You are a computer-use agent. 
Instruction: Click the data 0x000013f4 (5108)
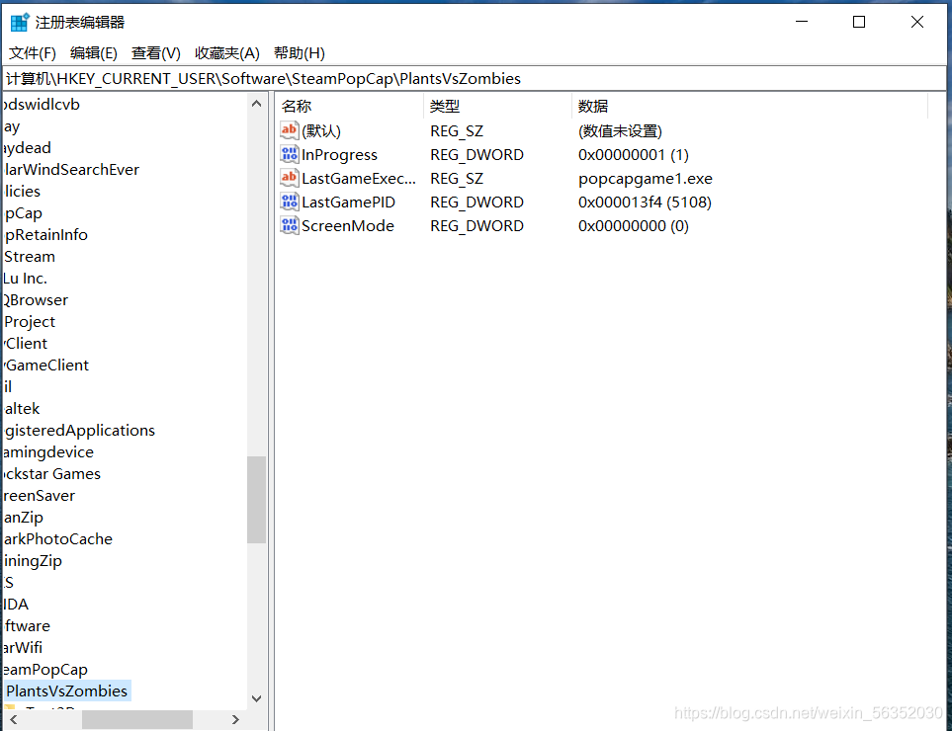(x=645, y=202)
